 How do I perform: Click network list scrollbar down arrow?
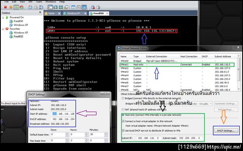pyautogui.click(x=239, y=89)
